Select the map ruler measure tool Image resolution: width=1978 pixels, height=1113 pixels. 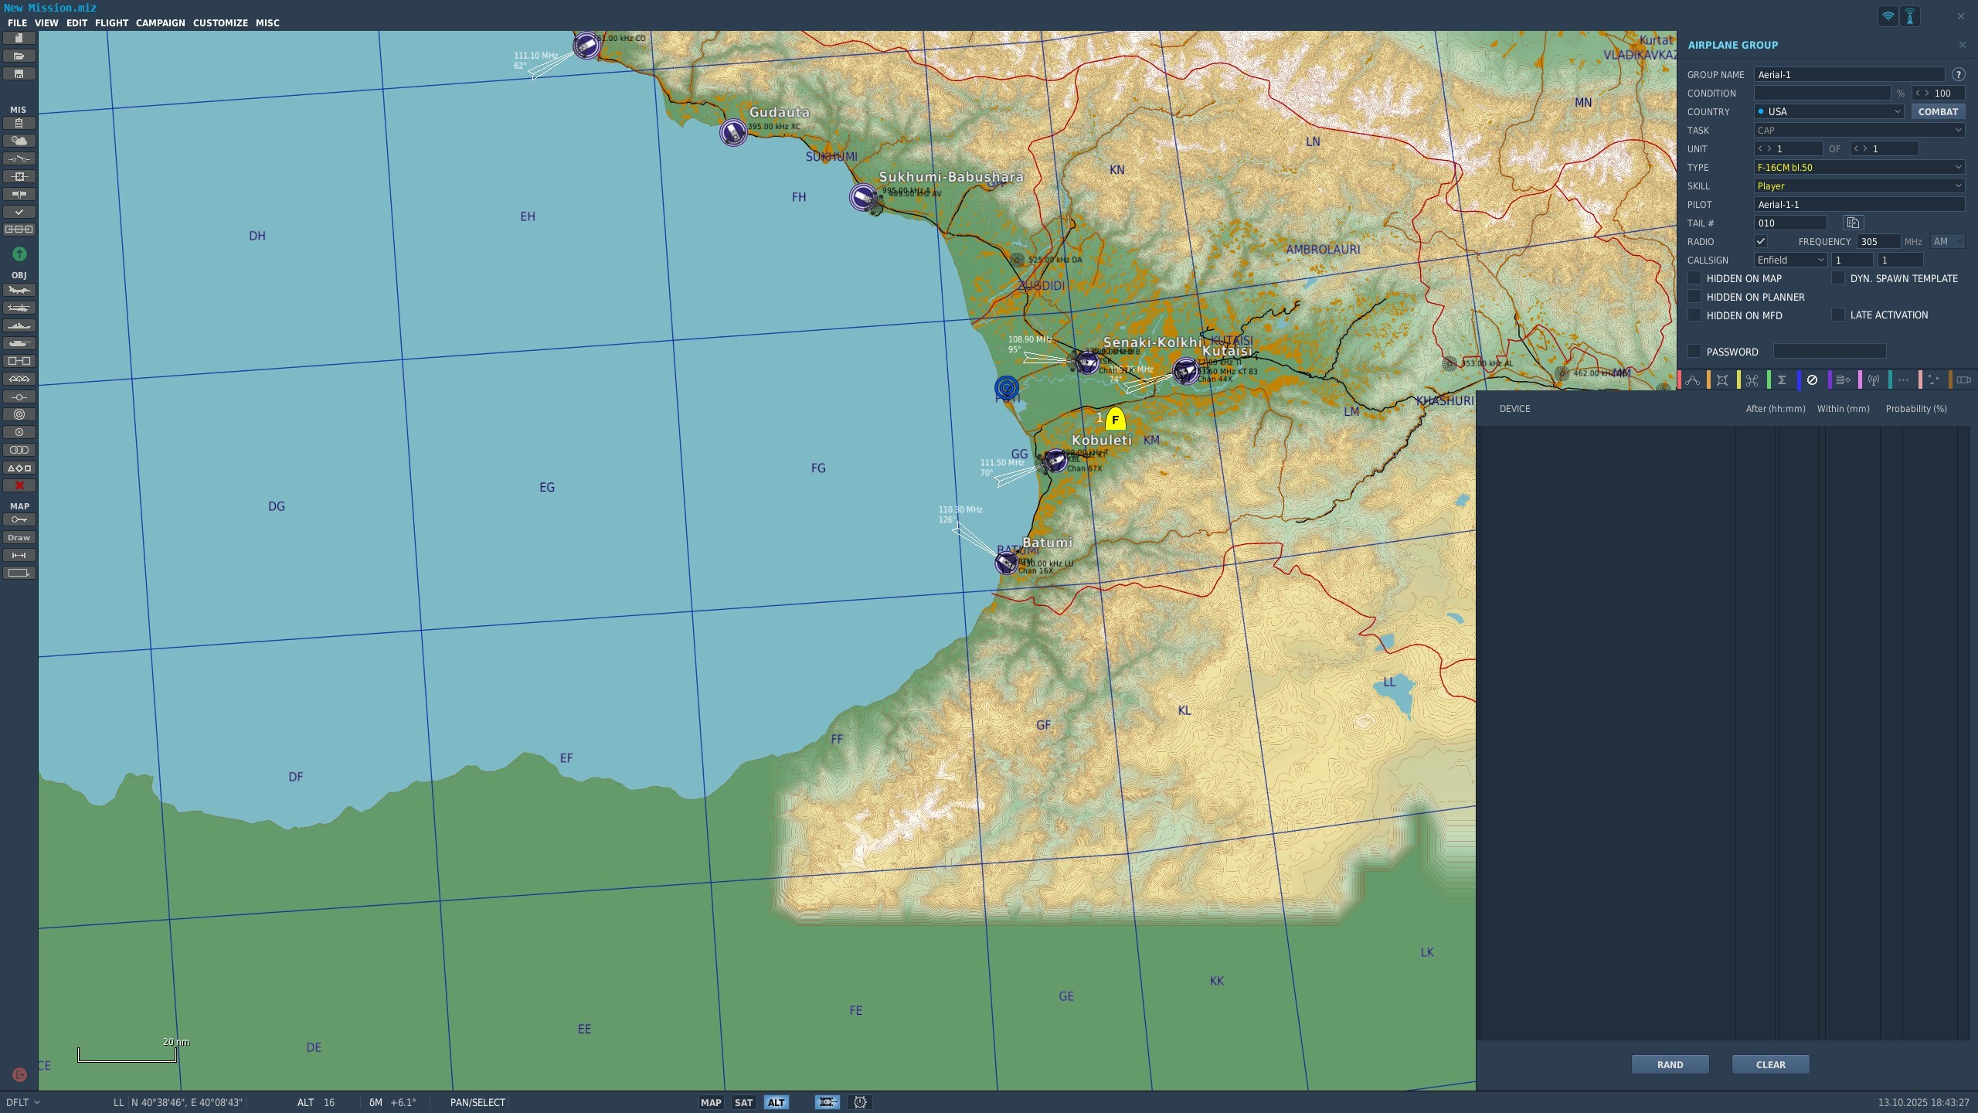coord(19,556)
